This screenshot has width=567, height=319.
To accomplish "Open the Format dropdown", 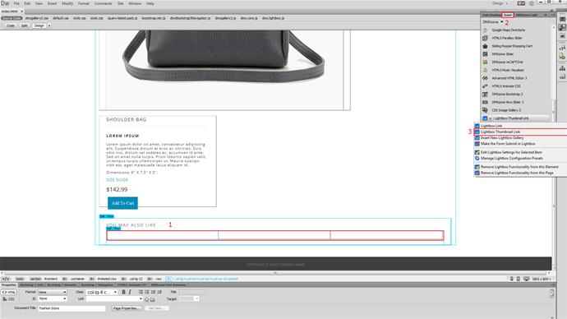I will point(53,292).
